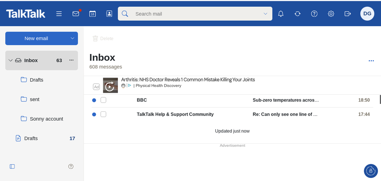Open settings gear icon
The width and height of the screenshot is (381, 181).
pos(331,14)
